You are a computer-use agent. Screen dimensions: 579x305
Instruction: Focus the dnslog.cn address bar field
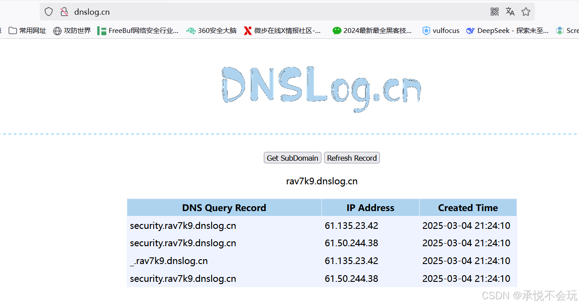[x=287, y=12]
